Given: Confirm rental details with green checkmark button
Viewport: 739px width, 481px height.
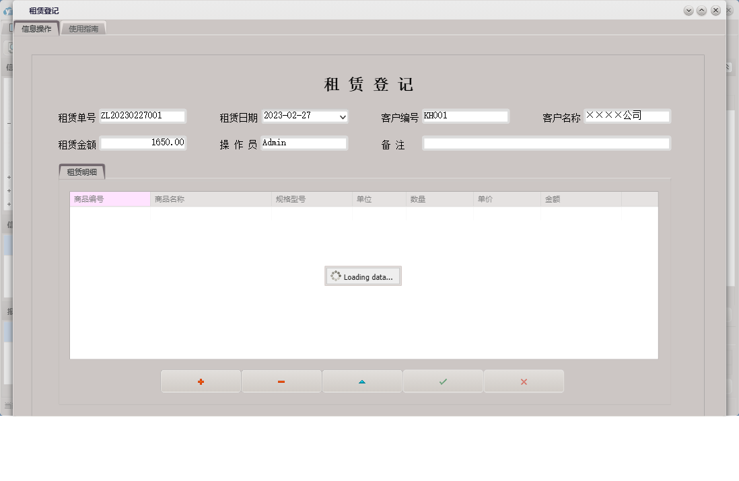Looking at the screenshot, I should (x=442, y=381).
